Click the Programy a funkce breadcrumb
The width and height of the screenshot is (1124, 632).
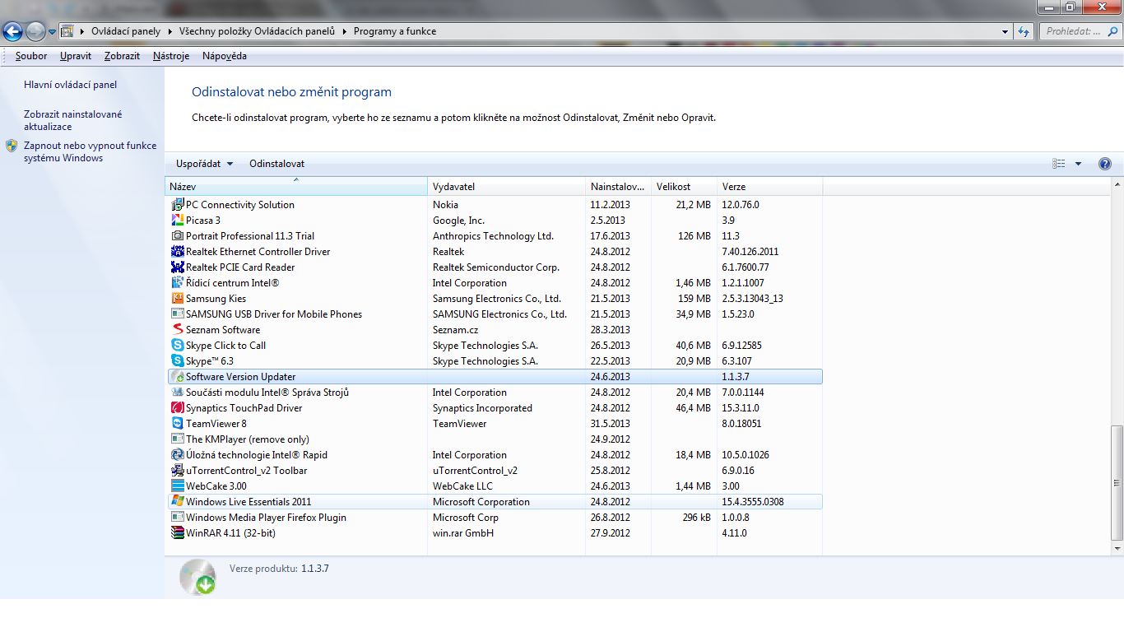point(395,32)
